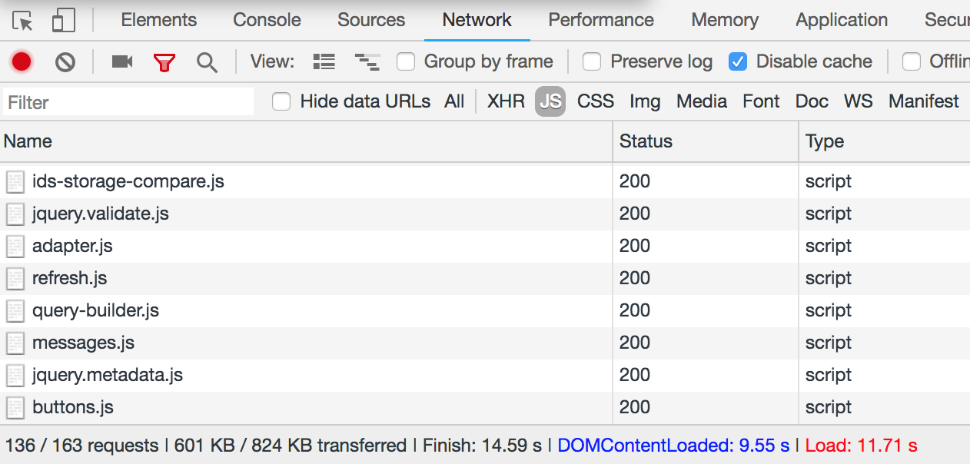Screen dimensions: 970x464
Task: Select the XHR filter type
Action: (x=506, y=101)
